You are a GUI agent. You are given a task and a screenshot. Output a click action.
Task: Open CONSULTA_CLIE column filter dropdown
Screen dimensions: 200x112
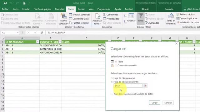coord(60,42)
